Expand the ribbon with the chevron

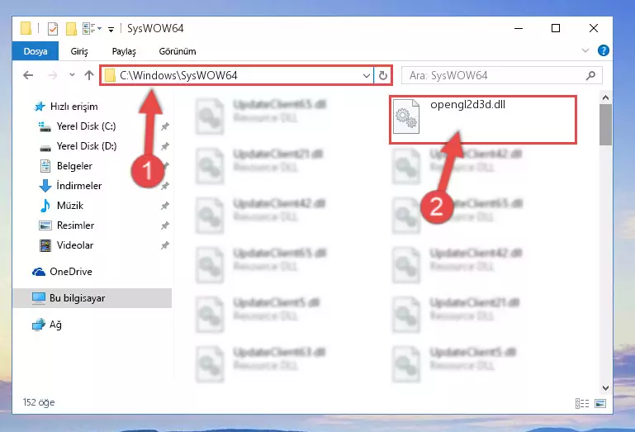585,50
